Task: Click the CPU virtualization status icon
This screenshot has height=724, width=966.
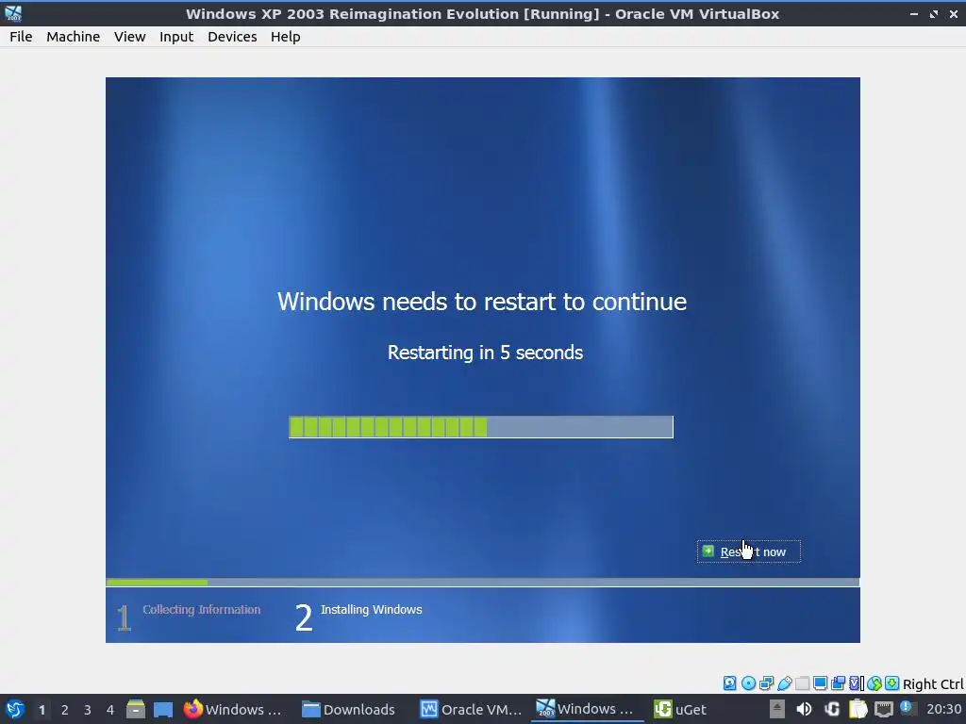Action: coord(857,683)
